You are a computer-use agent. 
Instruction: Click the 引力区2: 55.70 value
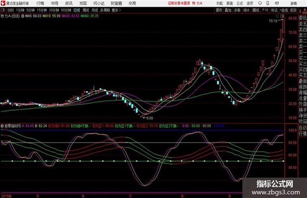[x=147, y=126]
